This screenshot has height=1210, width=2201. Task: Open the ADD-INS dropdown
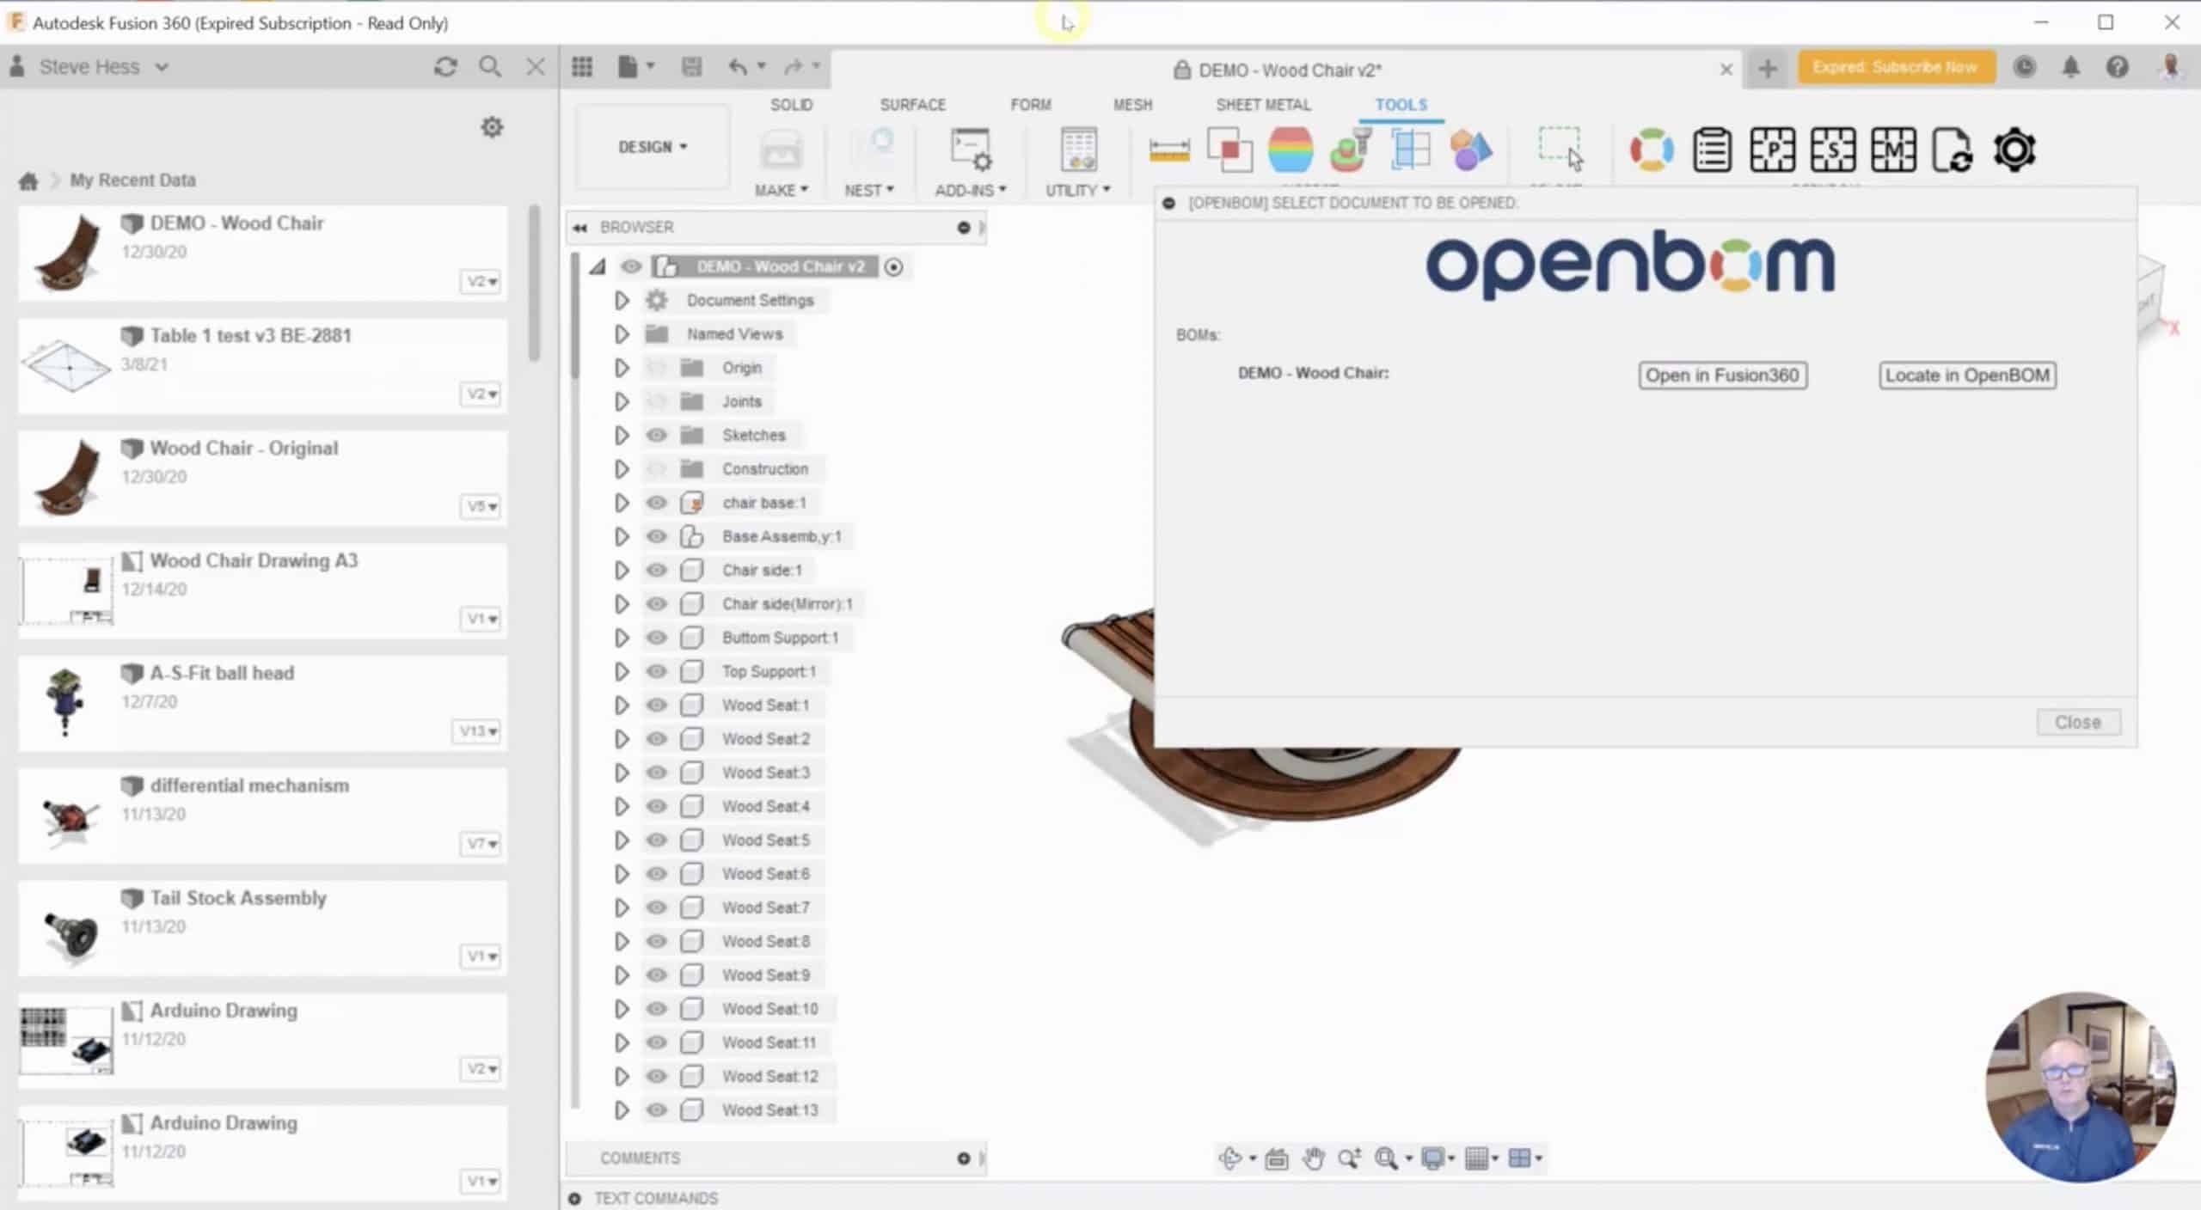click(x=970, y=190)
